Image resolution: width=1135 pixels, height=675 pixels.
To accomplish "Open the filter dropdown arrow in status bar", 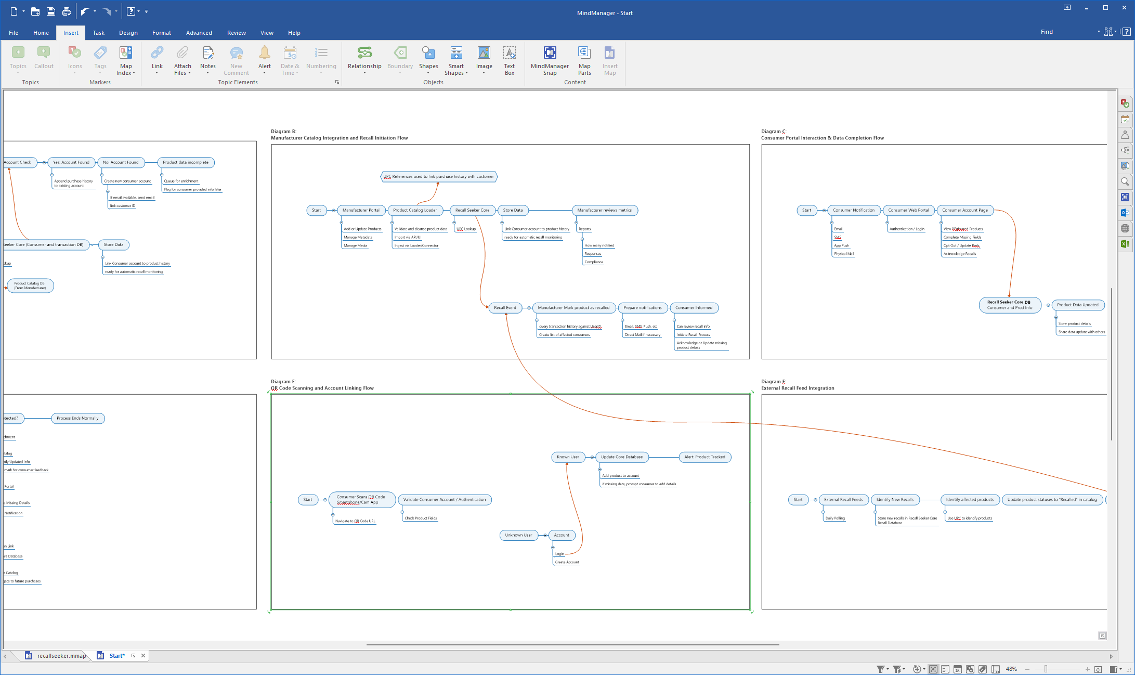I will tap(888, 669).
